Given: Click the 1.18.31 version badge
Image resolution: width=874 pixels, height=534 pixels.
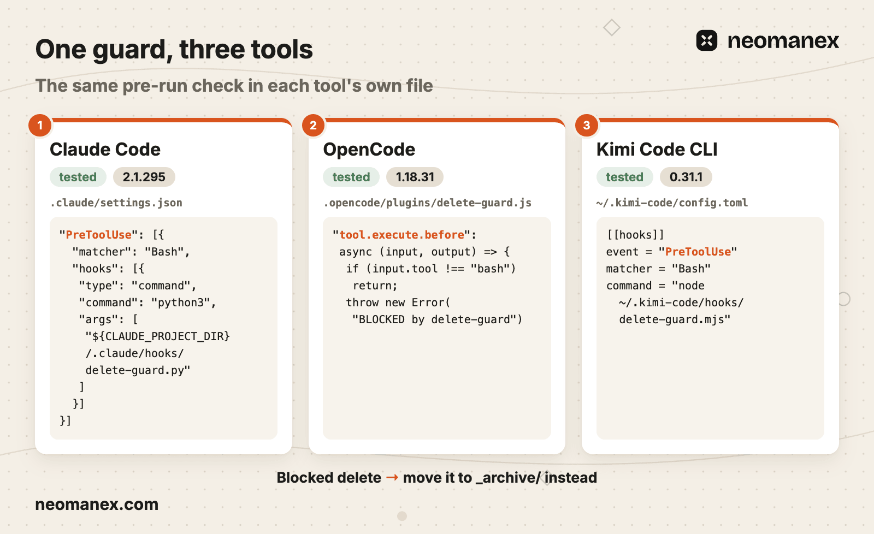Looking at the screenshot, I should [415, 177].
